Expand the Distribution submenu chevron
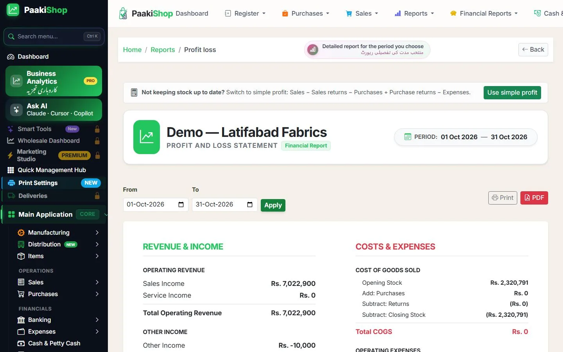Image resolution: width=563 pixels, height=352 pixels. pos(97,244)
